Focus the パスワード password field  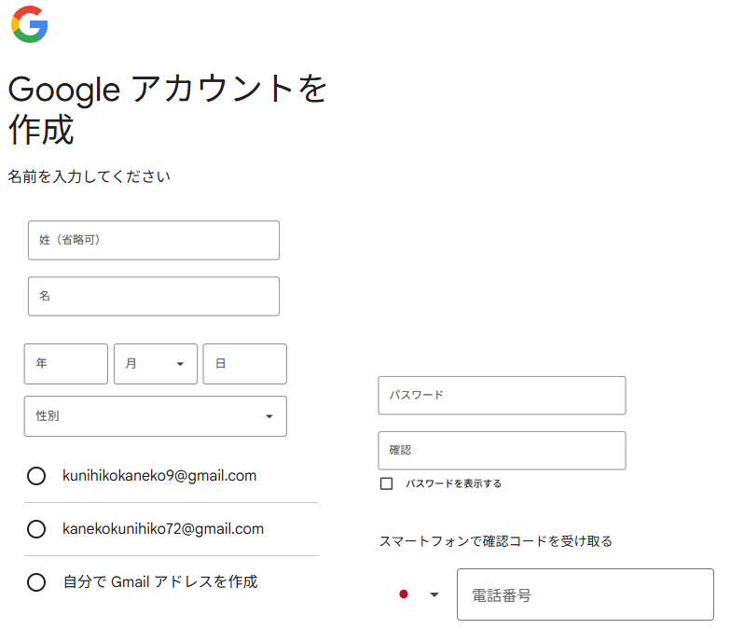[502, 396]
